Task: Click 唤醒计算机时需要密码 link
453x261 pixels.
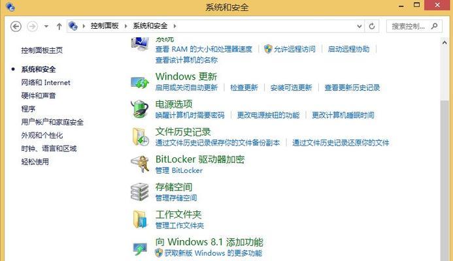Action: pyautogui.click(x=190, y=115)
